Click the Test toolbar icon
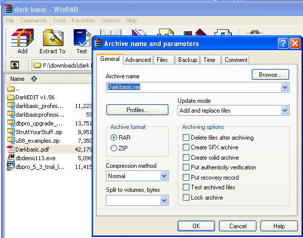The height and width of the screenshot is (238, 303). coord(82,38)
